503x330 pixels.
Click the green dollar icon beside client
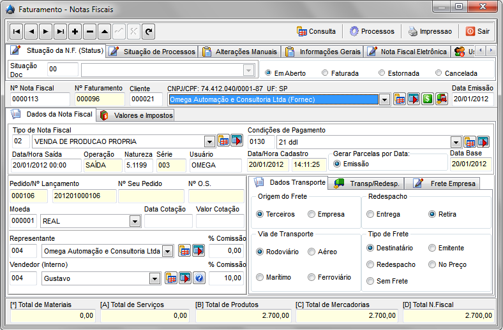pyautogui.click(x=428, y=99)
